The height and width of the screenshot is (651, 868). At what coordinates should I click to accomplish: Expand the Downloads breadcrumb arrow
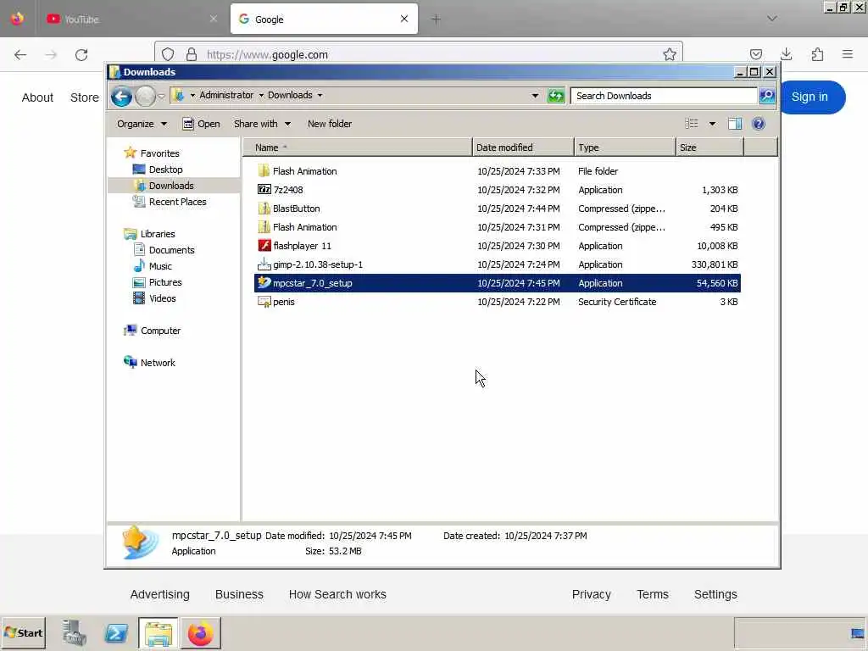(x=320, y=95)
